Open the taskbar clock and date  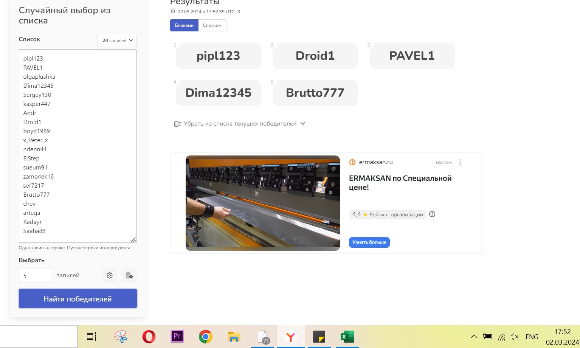pos(562,337)
